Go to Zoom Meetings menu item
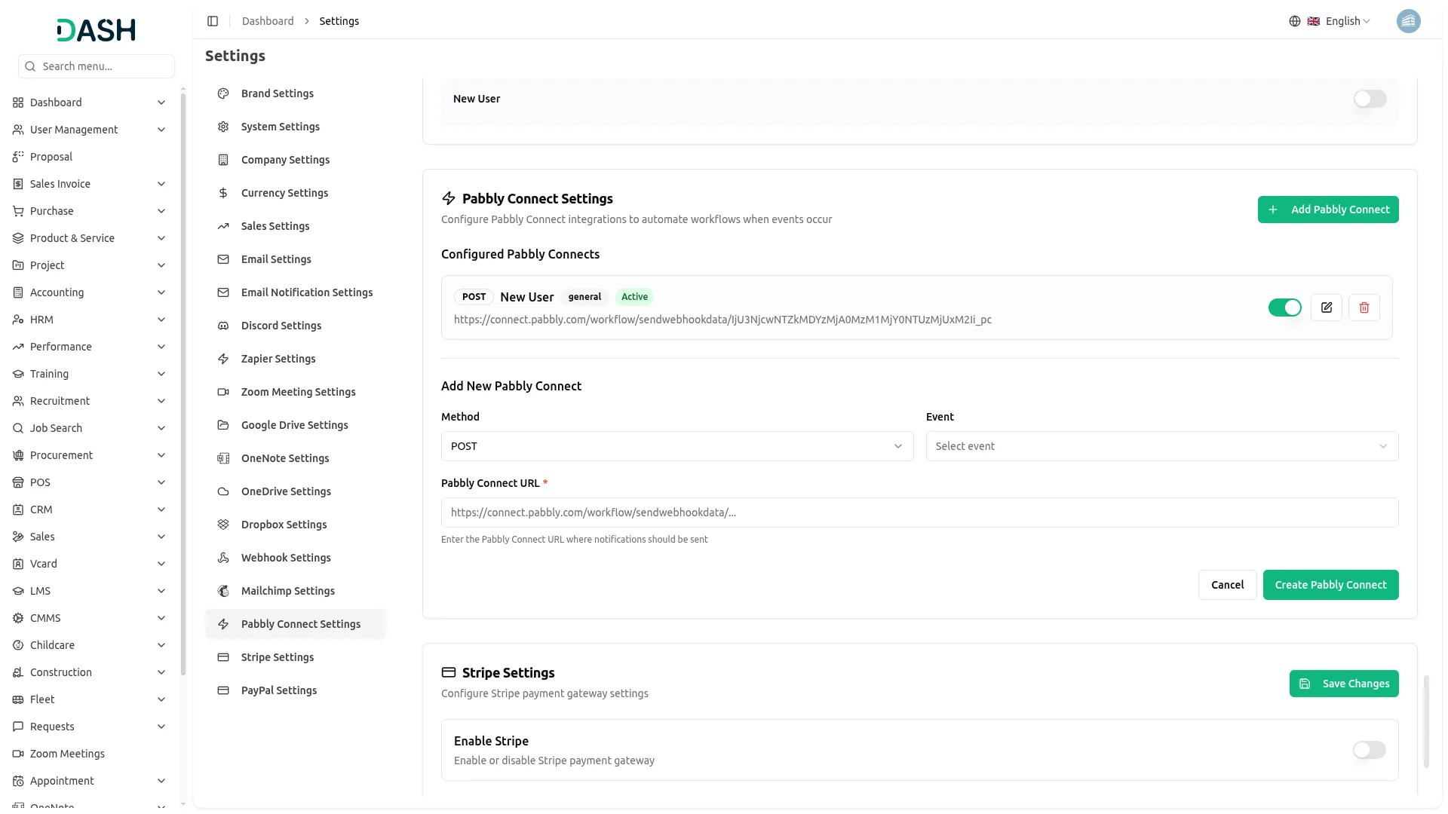The image size is (1448, 814). tap(67, 754)
